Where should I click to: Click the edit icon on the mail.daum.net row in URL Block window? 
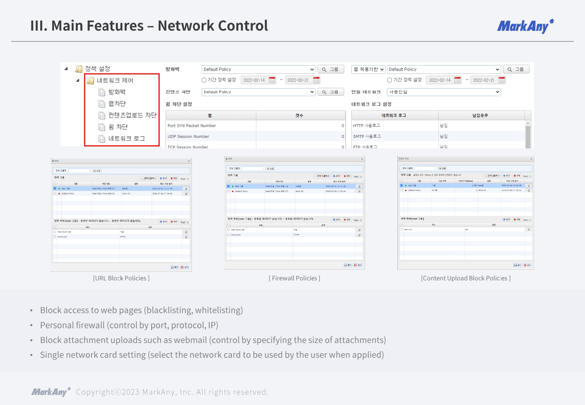click(x=186, y=232)
